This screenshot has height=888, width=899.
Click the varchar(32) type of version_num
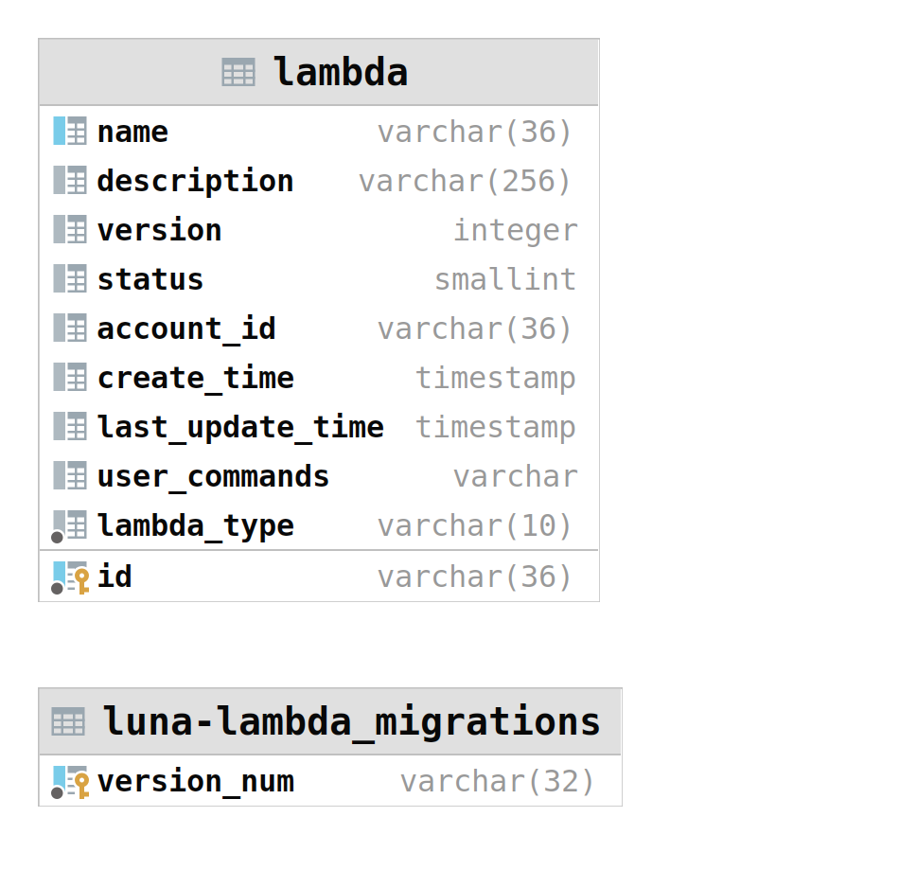pos(497,781)
